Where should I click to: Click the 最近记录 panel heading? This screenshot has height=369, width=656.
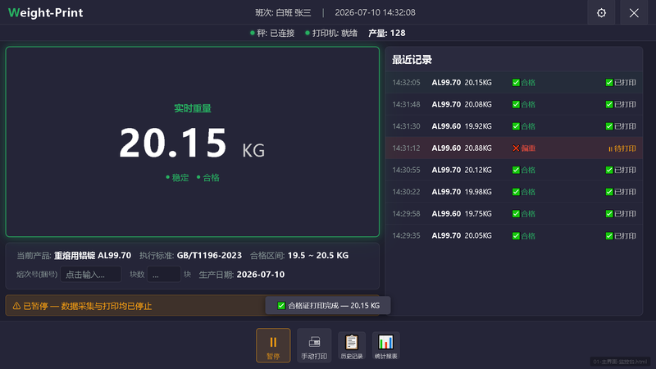[412, 60]
